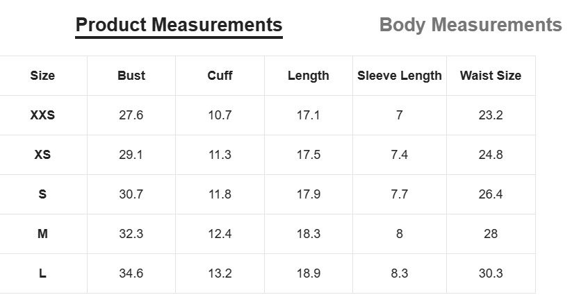
Task: Select the S cuff value 11.8
Action: [x=220, y=194]
